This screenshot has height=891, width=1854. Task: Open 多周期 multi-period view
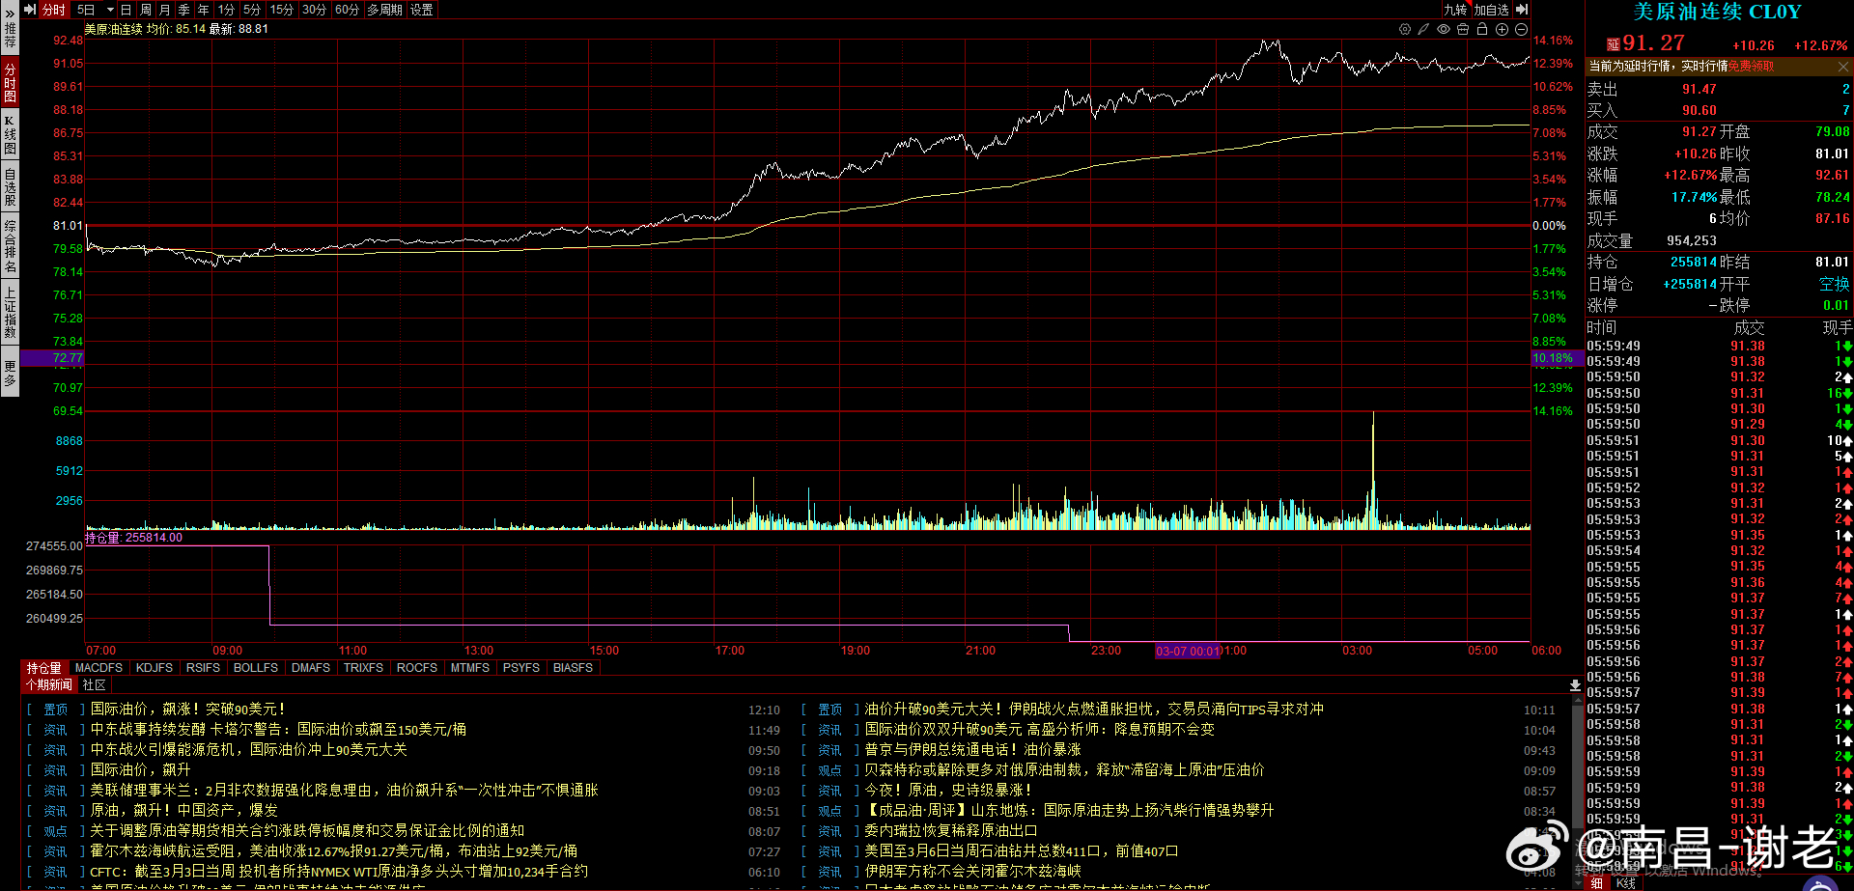click(x=384, y=10)
